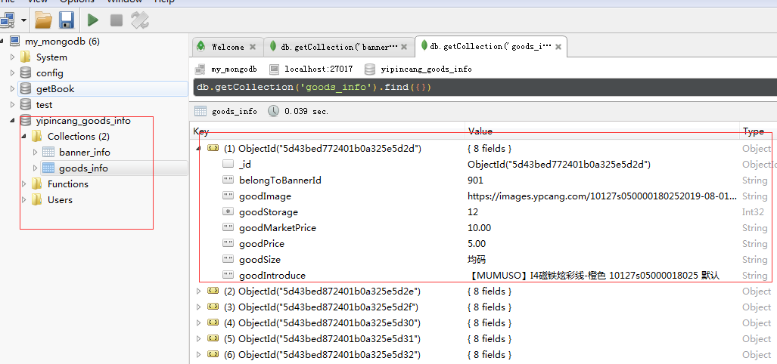Expand document (3) ObjectId row

click(x=199, y=307)
